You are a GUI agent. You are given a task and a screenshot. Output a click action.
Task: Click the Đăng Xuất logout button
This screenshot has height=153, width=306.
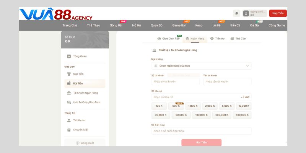click(x=85, y=143)
